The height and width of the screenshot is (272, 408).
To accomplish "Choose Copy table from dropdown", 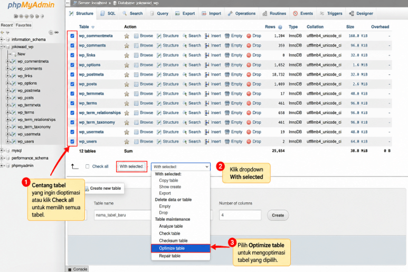I will pyautogui.click(x=168, y=181).
